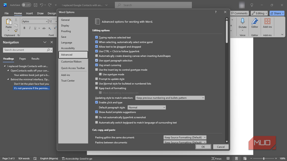
Task: Click the title bar Search box
Action: point(153,5)
